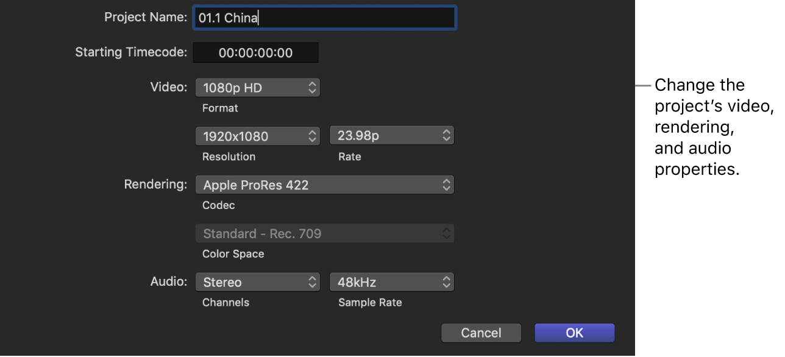Open the frame Rate dropdown
This screenshot has height=357, width=785.
click(391, 135)
